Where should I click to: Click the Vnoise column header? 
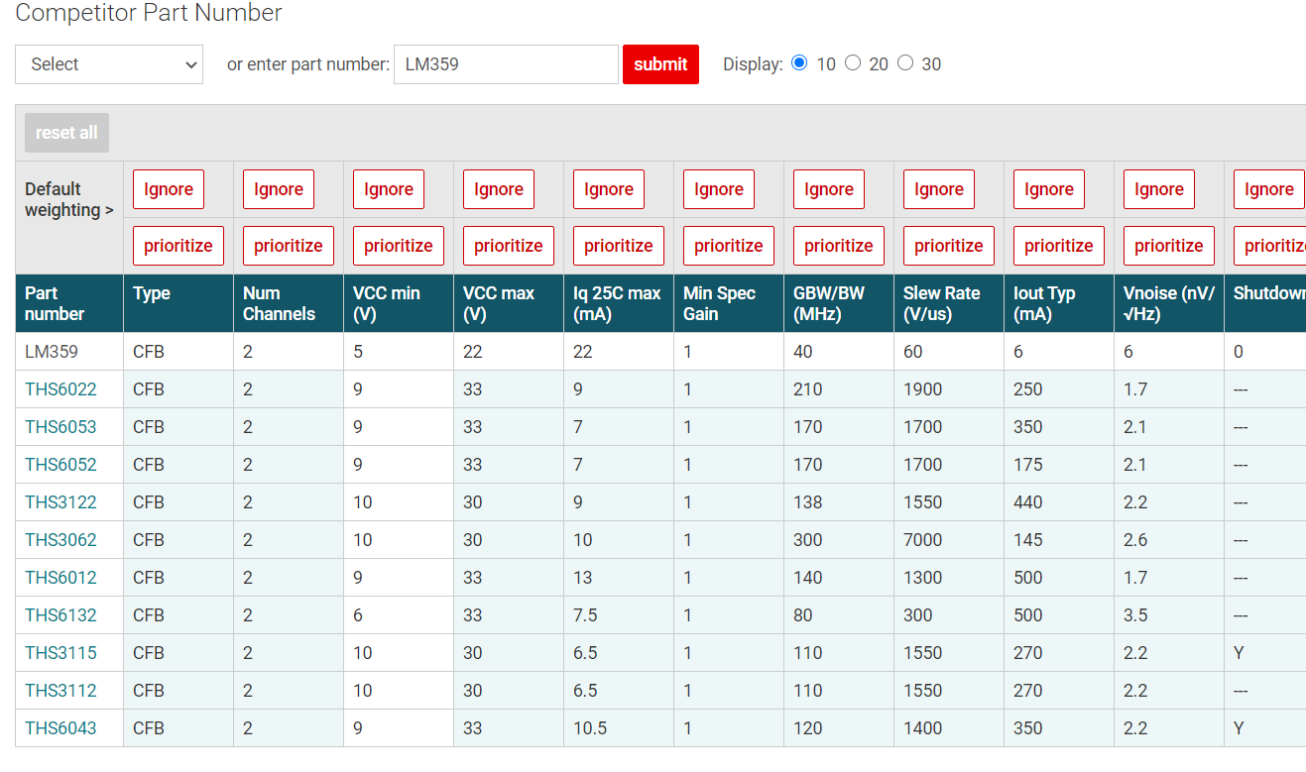(1168, 303)
